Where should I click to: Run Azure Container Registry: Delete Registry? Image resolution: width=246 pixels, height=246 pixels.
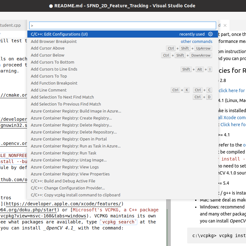pos(123,125)
